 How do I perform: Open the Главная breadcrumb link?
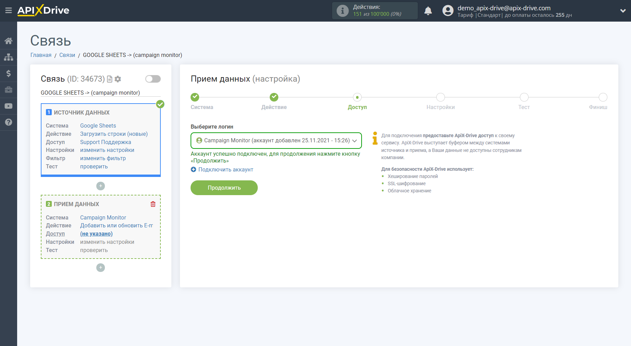click(x=41, y=55)
